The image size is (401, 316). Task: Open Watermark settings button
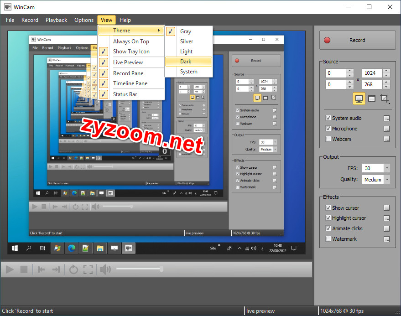(x=387, y=239)
